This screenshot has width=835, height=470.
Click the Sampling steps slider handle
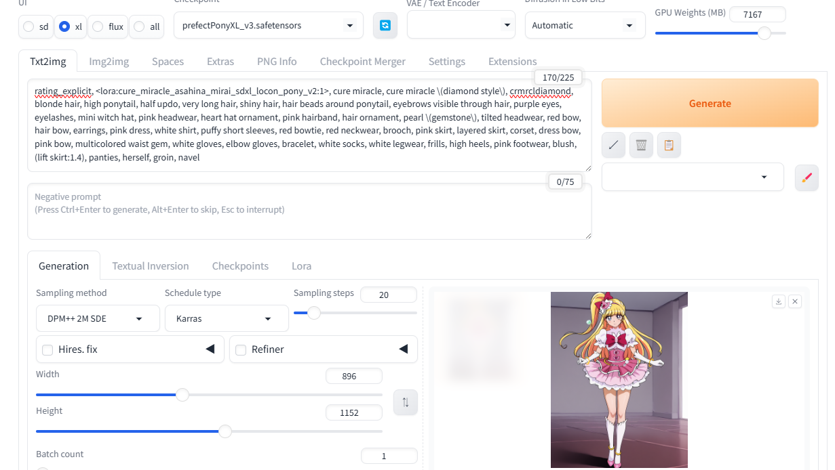pyautogui.click(x=314, y=313)
